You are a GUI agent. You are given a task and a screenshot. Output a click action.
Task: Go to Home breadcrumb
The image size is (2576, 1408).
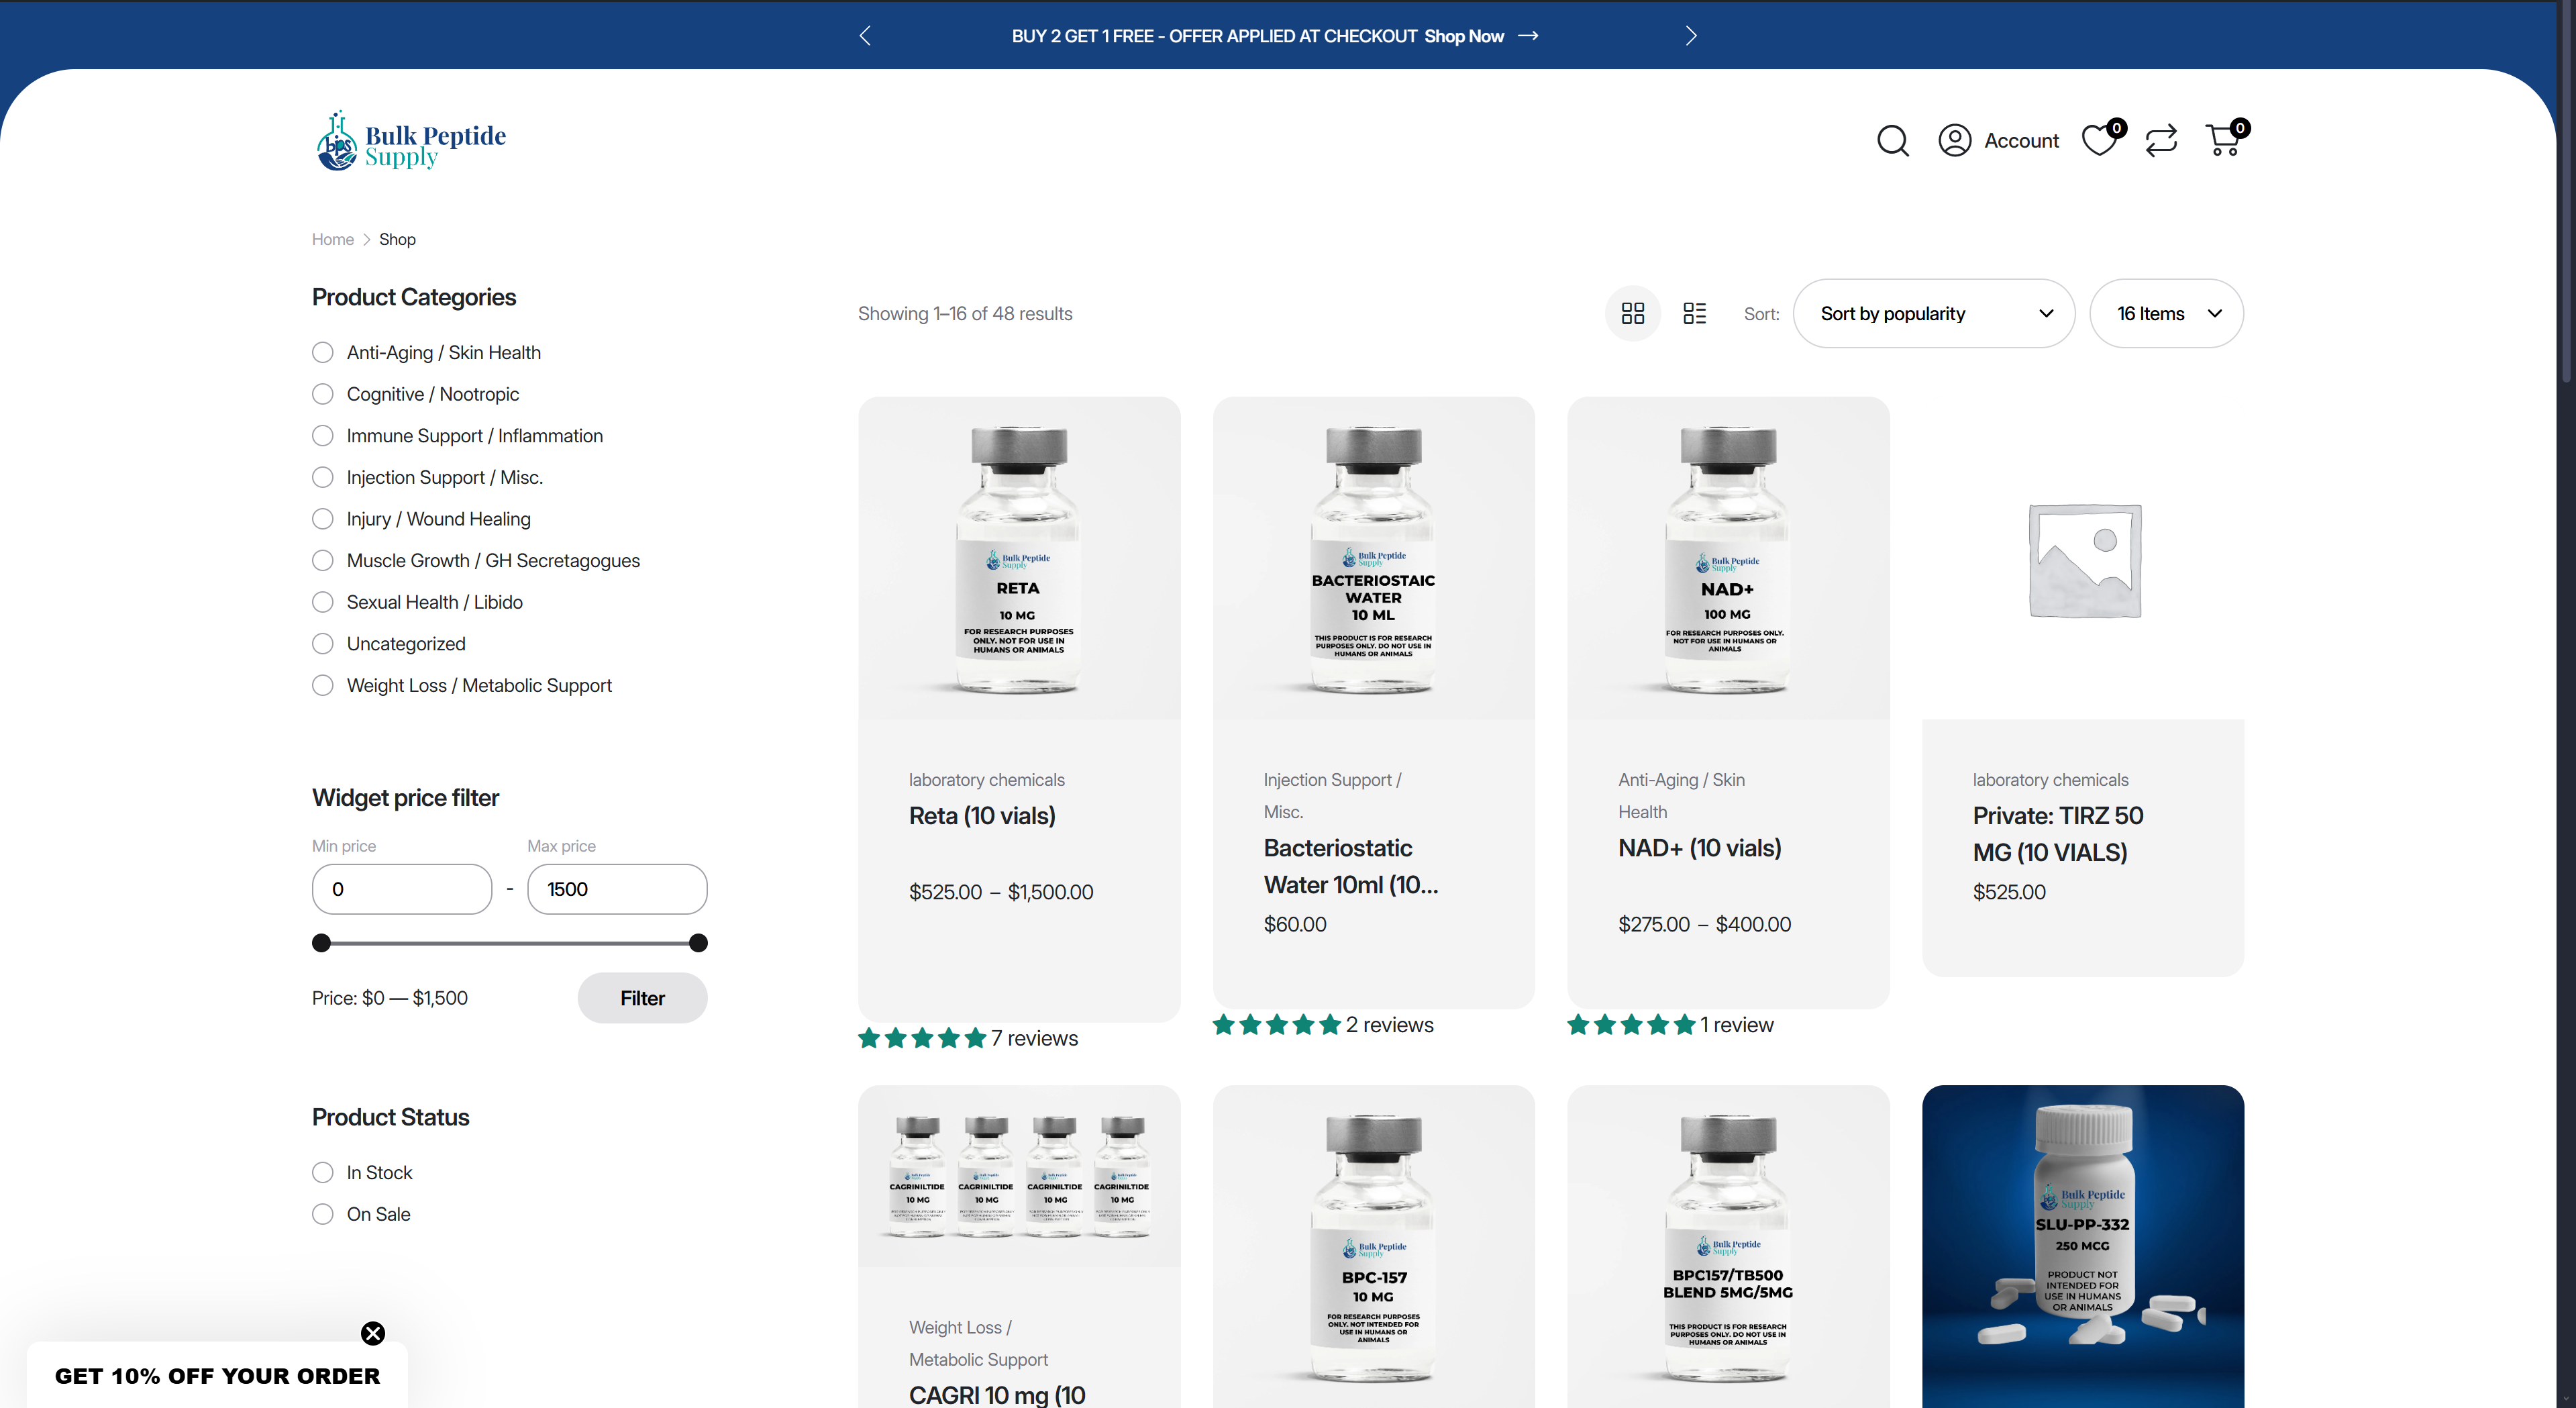[x=332, y=240]
